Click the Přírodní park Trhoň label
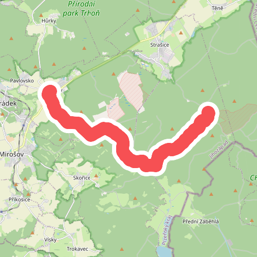 [81, 9]
